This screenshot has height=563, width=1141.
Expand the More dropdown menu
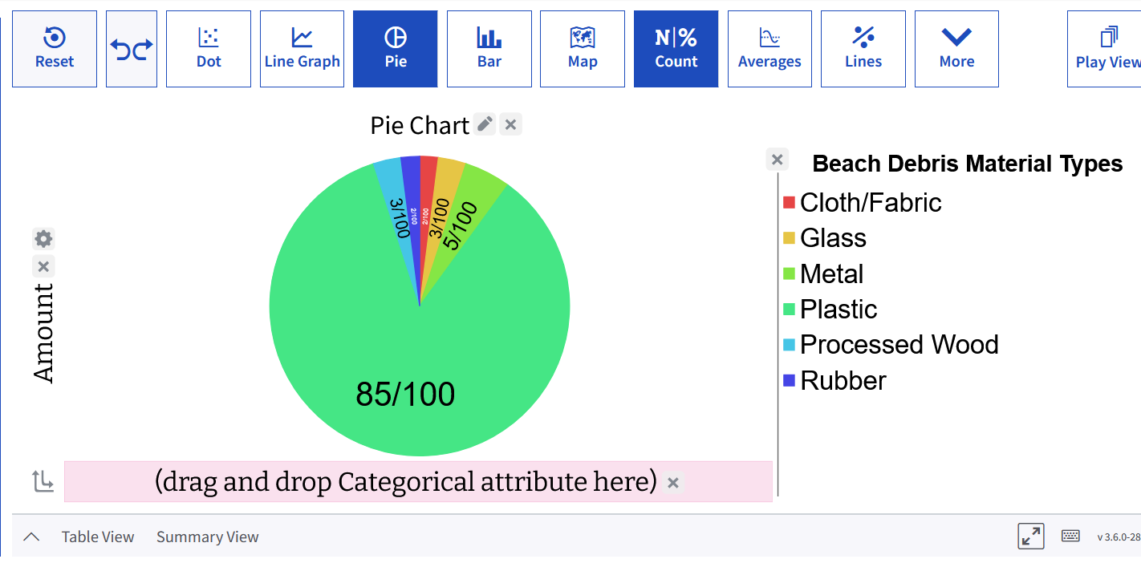pos(956,49)
